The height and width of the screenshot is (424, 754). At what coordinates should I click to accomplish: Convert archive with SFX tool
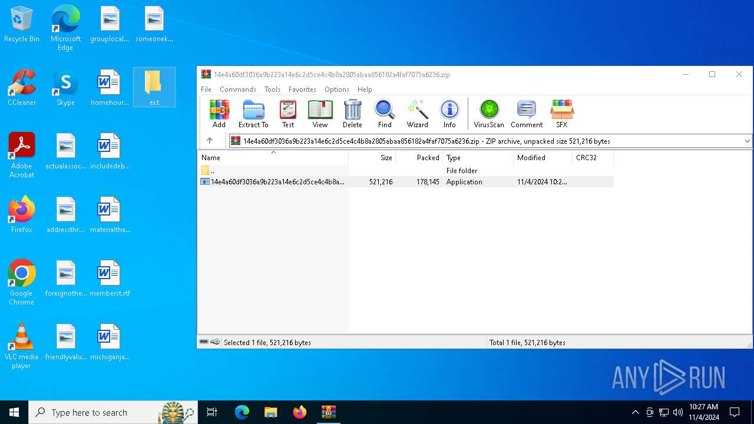[562, 114]
